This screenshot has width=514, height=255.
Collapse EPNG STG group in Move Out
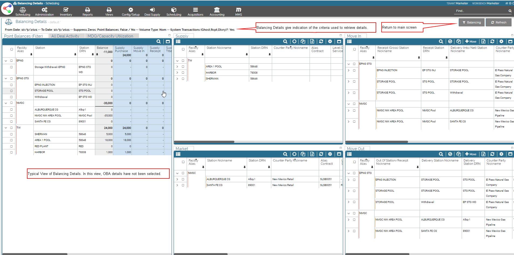click(349, 173)
